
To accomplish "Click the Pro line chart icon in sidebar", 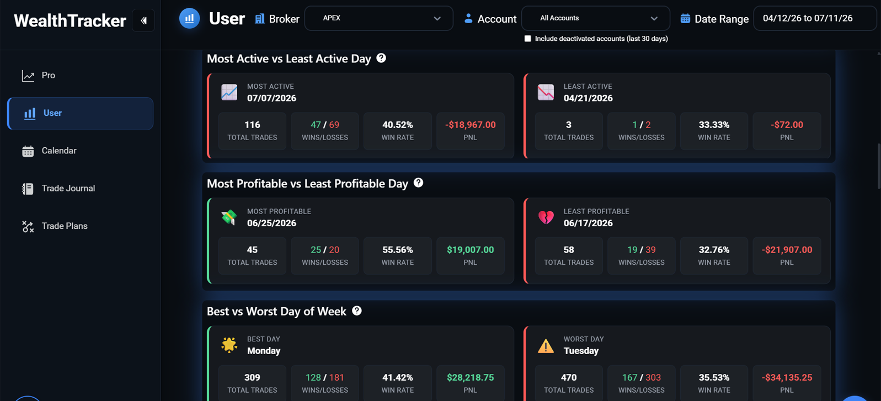I will click(x=28, y=76).
